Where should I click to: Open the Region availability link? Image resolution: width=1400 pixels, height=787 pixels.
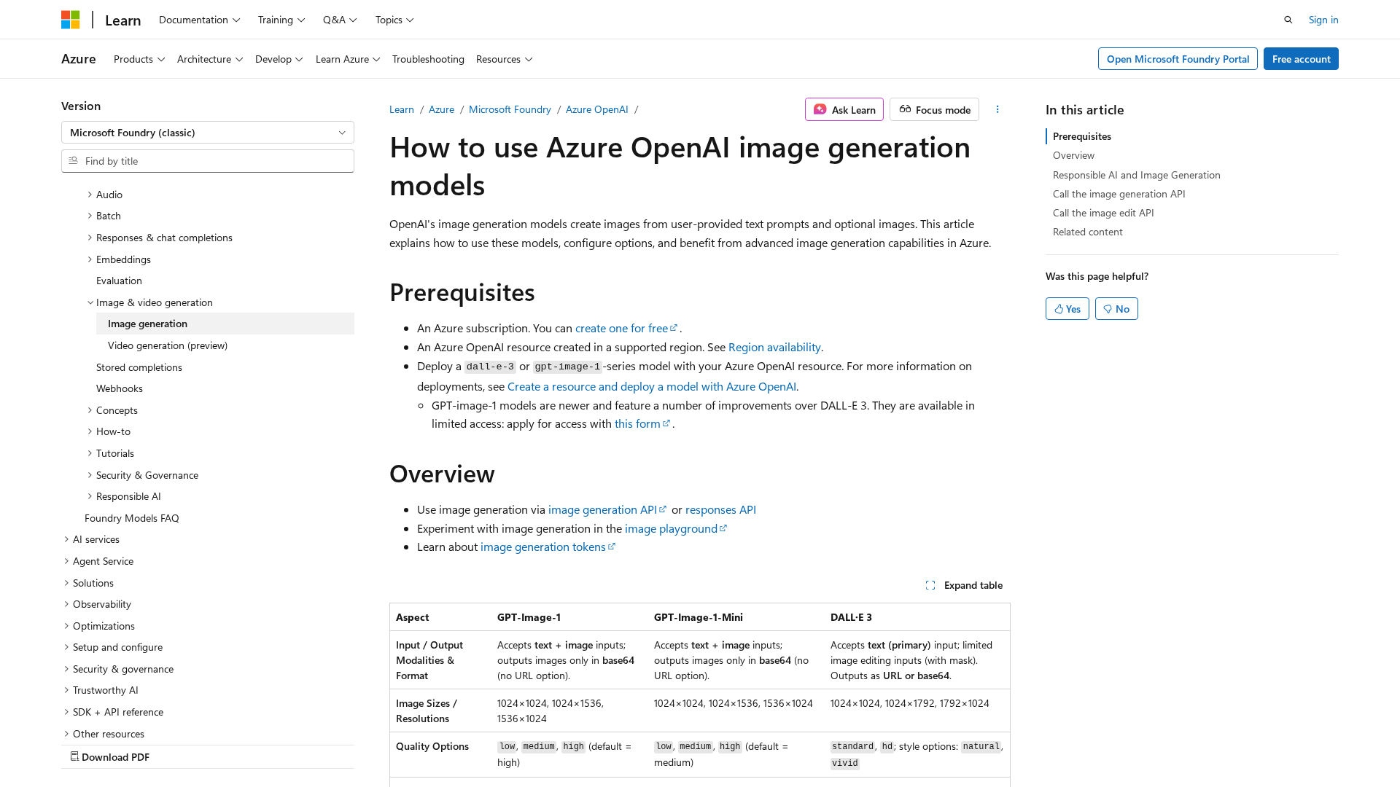[x=774, y=347]
